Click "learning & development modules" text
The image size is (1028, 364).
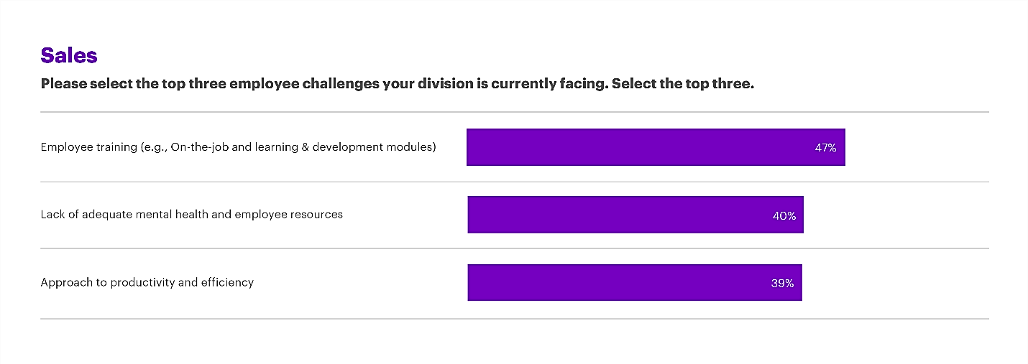click(x=352, y=147)
